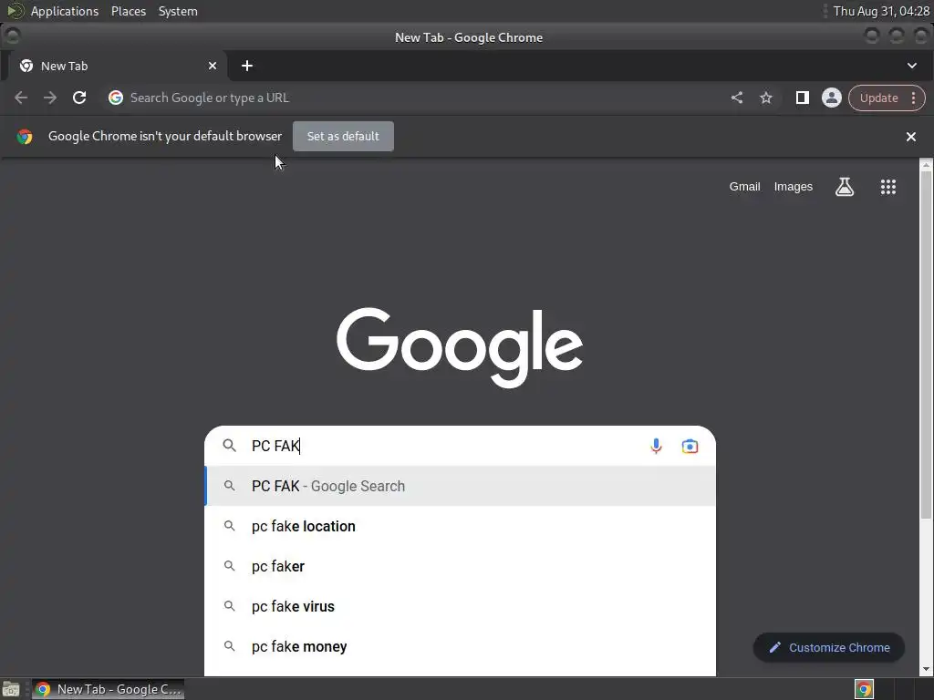Open share options via the share icon

(x=737, y=98)
